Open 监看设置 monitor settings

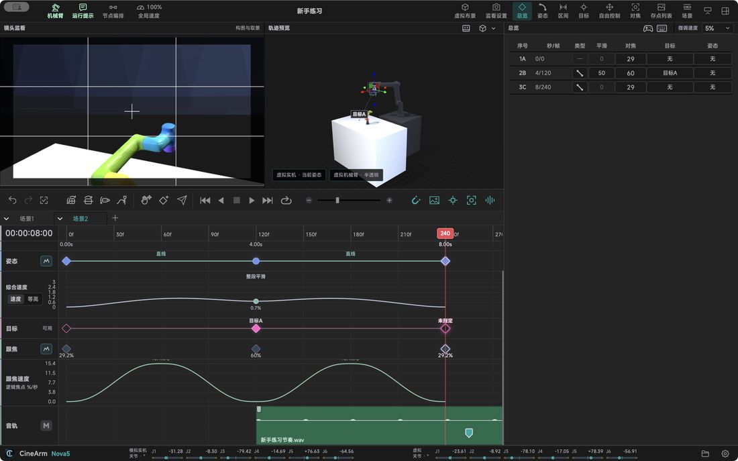point(496,11)
